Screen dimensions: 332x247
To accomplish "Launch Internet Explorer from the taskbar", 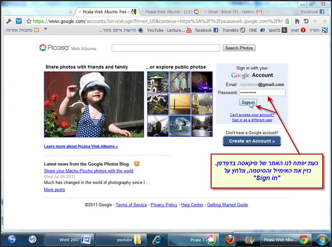I will click(x=157, y=239).
